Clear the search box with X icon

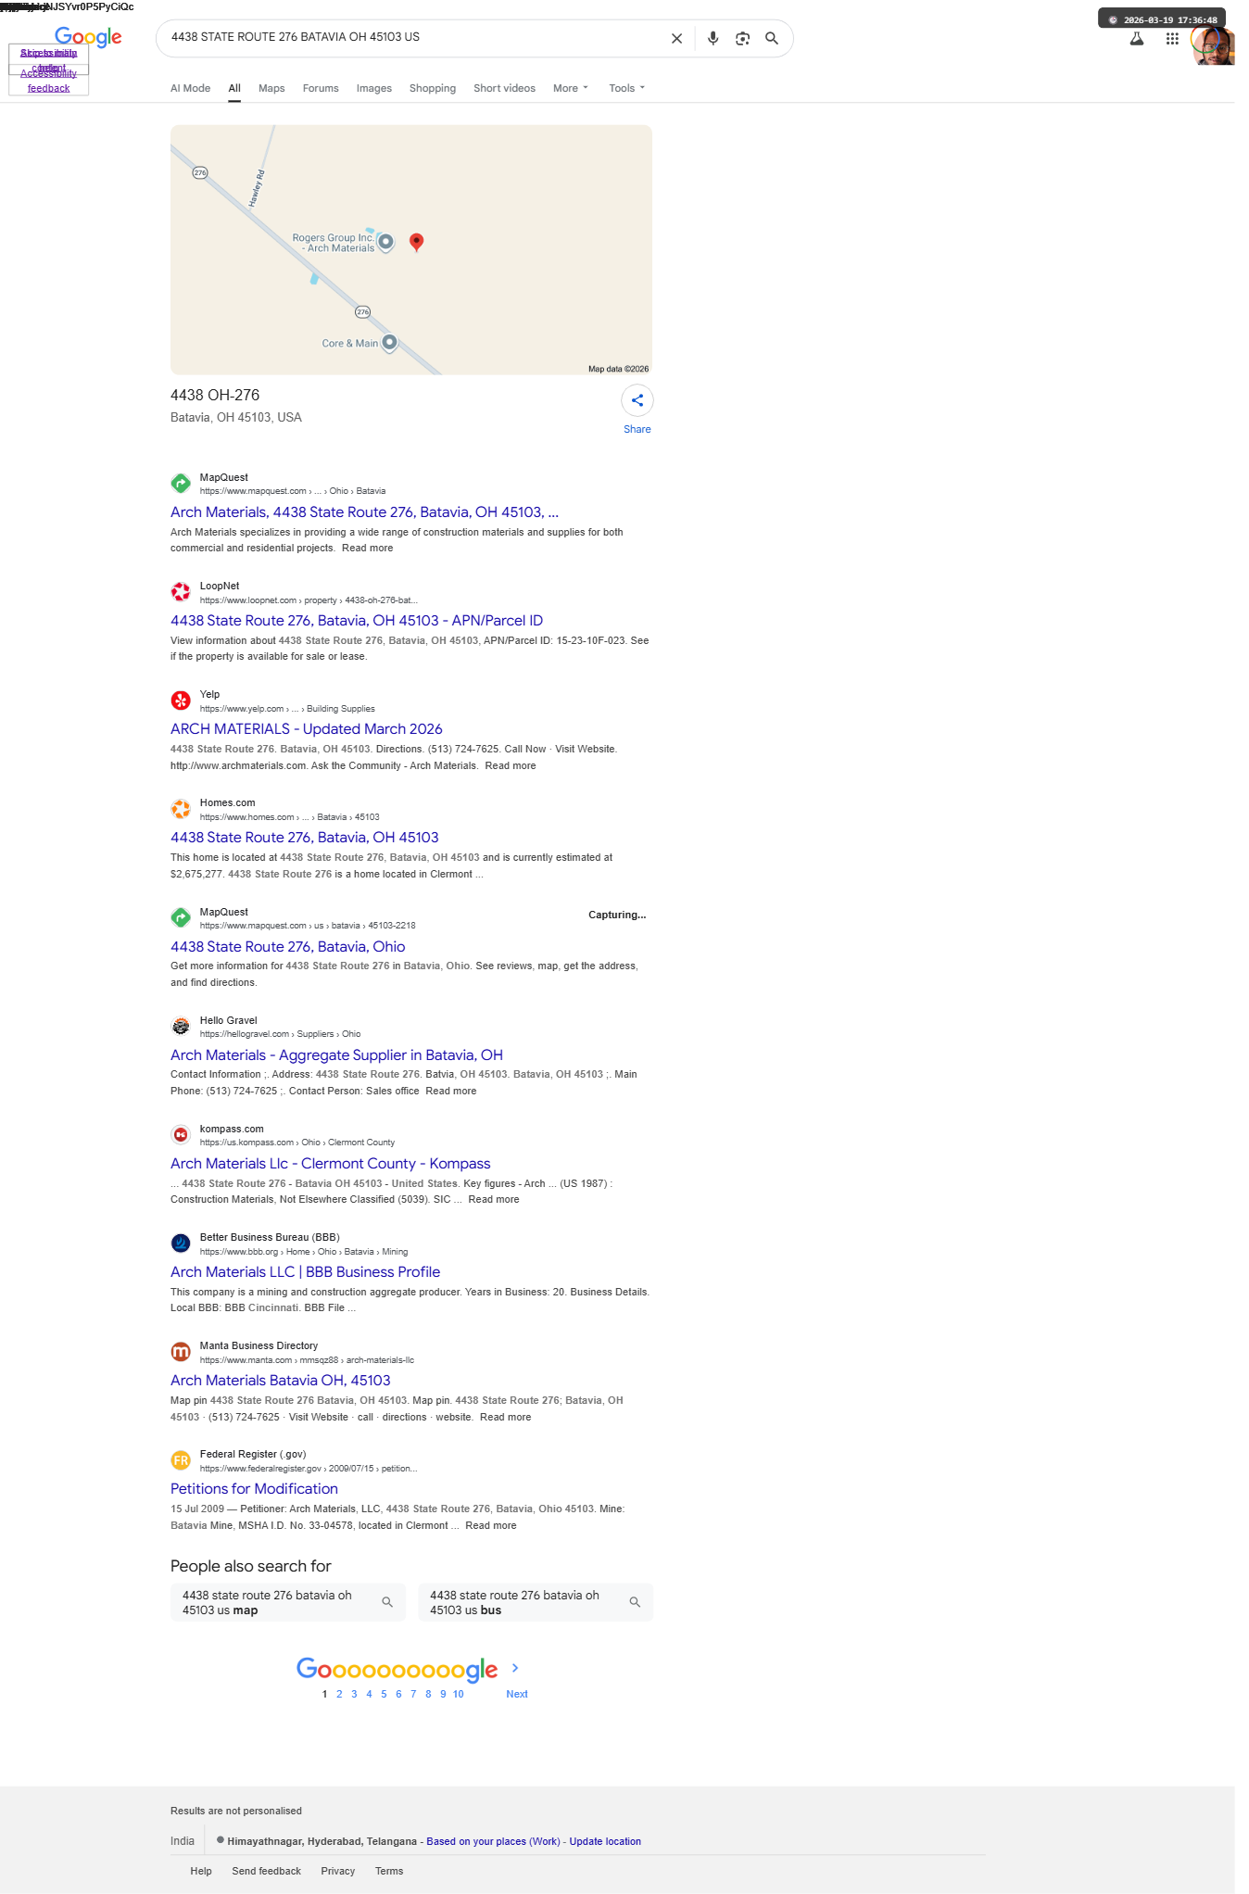(x=676, y=39)
